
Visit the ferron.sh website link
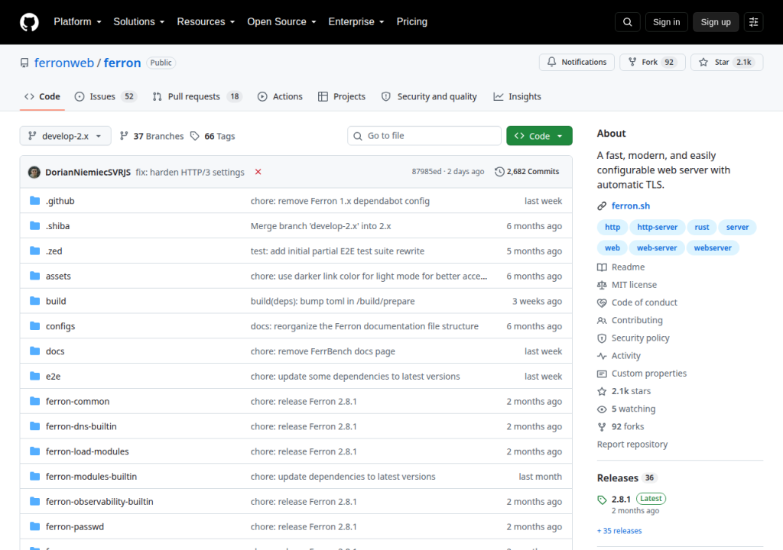[x=631, y=205]
